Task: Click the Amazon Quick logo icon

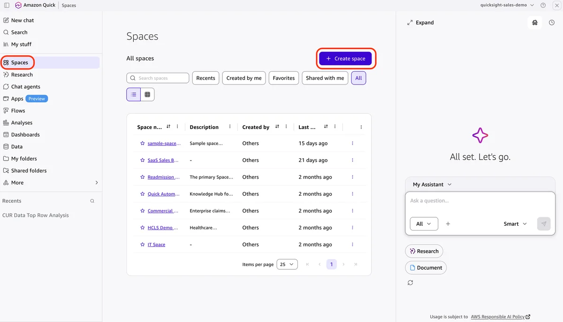Action: pyautogui.click(x=18, y=5)
